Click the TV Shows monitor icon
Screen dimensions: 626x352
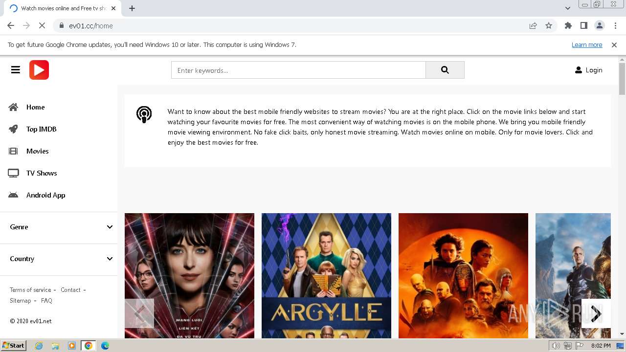tap(13, 173)
